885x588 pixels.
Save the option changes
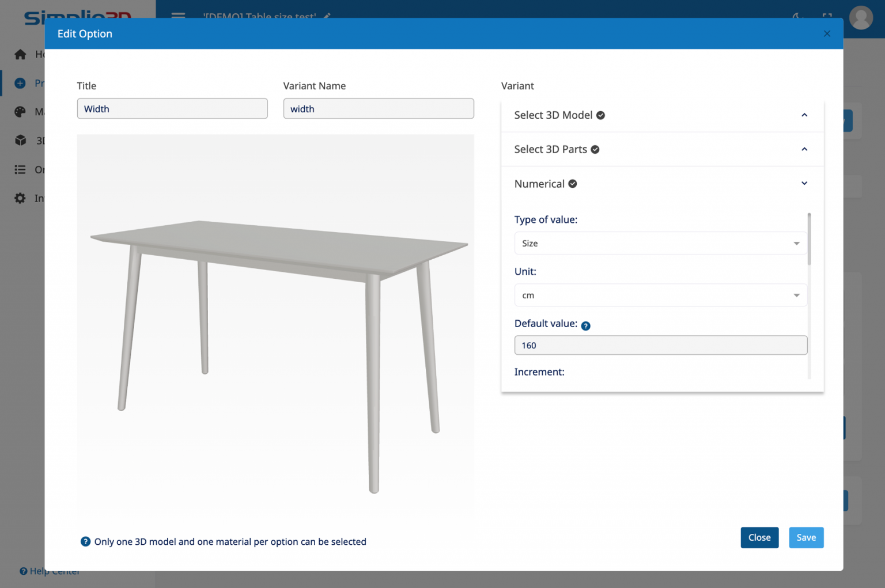(806, 537)
